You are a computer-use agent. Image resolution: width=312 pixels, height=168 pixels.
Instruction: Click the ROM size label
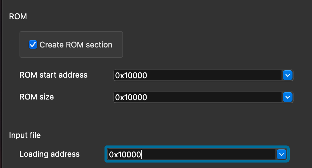[37, 97]
